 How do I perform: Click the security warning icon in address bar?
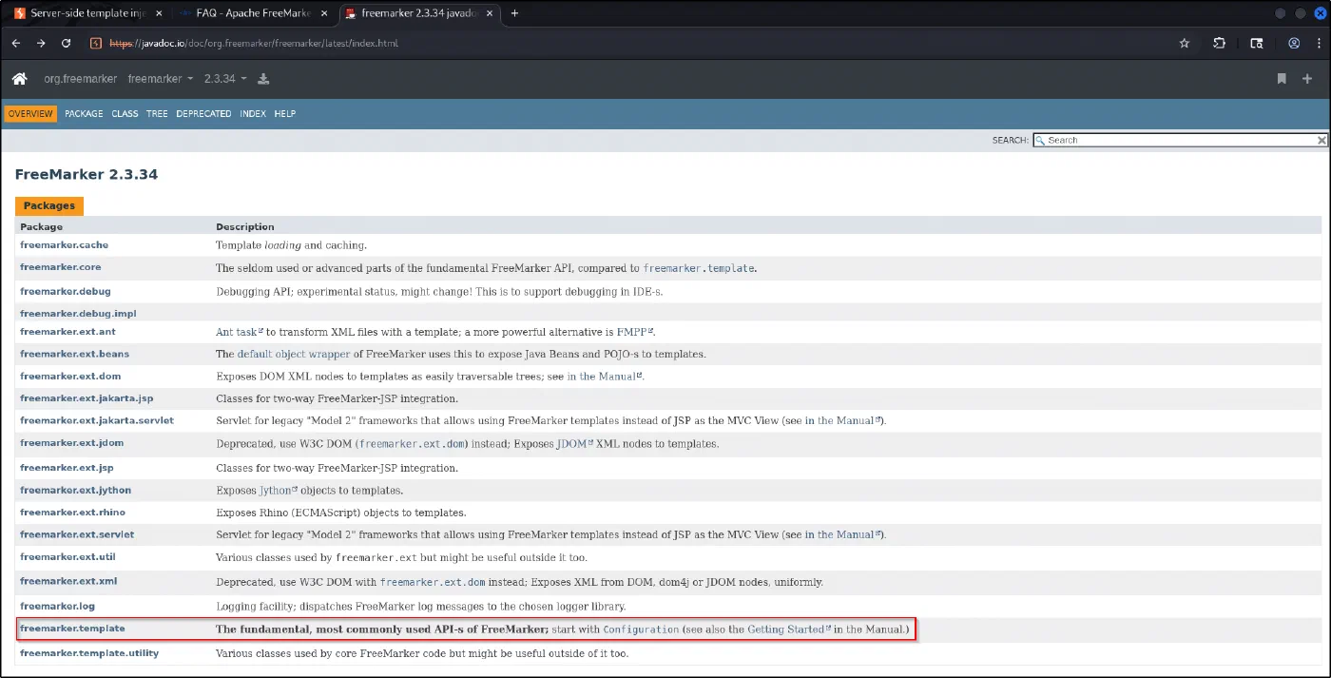[x=96, y=43]
